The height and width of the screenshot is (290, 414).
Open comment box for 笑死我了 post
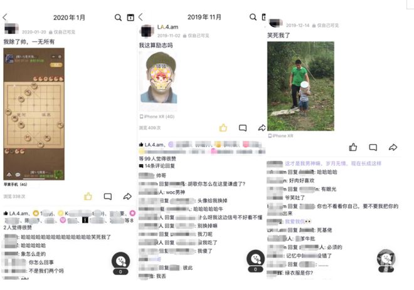point(373,147)
